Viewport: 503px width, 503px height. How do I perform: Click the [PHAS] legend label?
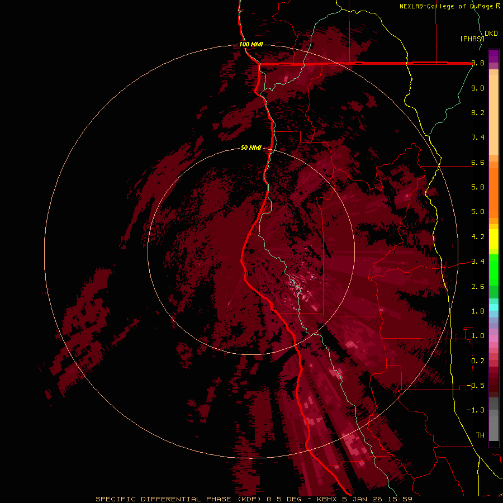(x=472, y=39)
